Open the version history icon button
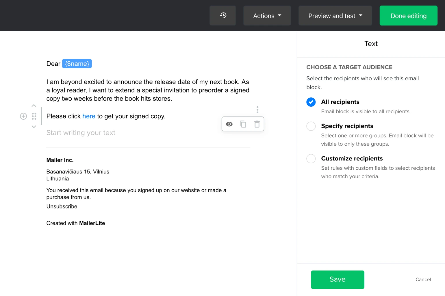The width and height of the screenshot is (445, 296). [223, 16]
